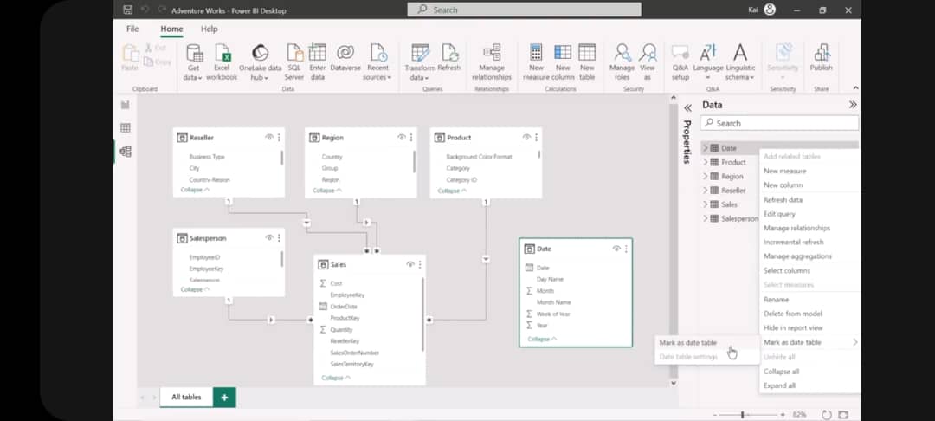Screen dimensions: 935x421
Task: Choose Rename in context menu
Action: [x=777, y=300]
